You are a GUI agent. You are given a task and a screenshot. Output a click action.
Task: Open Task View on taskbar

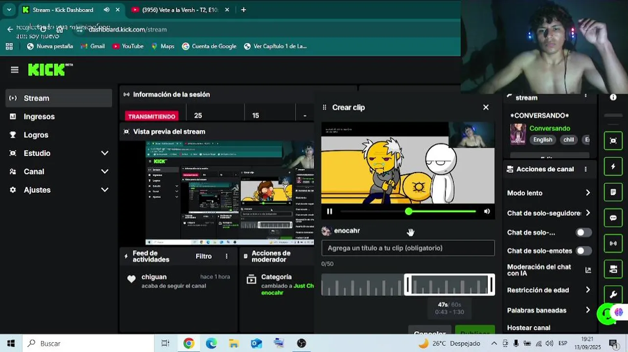165,344
